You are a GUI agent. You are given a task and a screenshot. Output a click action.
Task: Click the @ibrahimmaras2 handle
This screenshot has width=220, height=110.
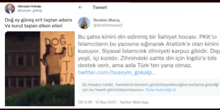coord(108,26)
